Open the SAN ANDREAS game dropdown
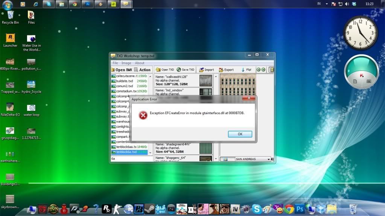Screen dimensions: 385x216 tap(253, 159)
